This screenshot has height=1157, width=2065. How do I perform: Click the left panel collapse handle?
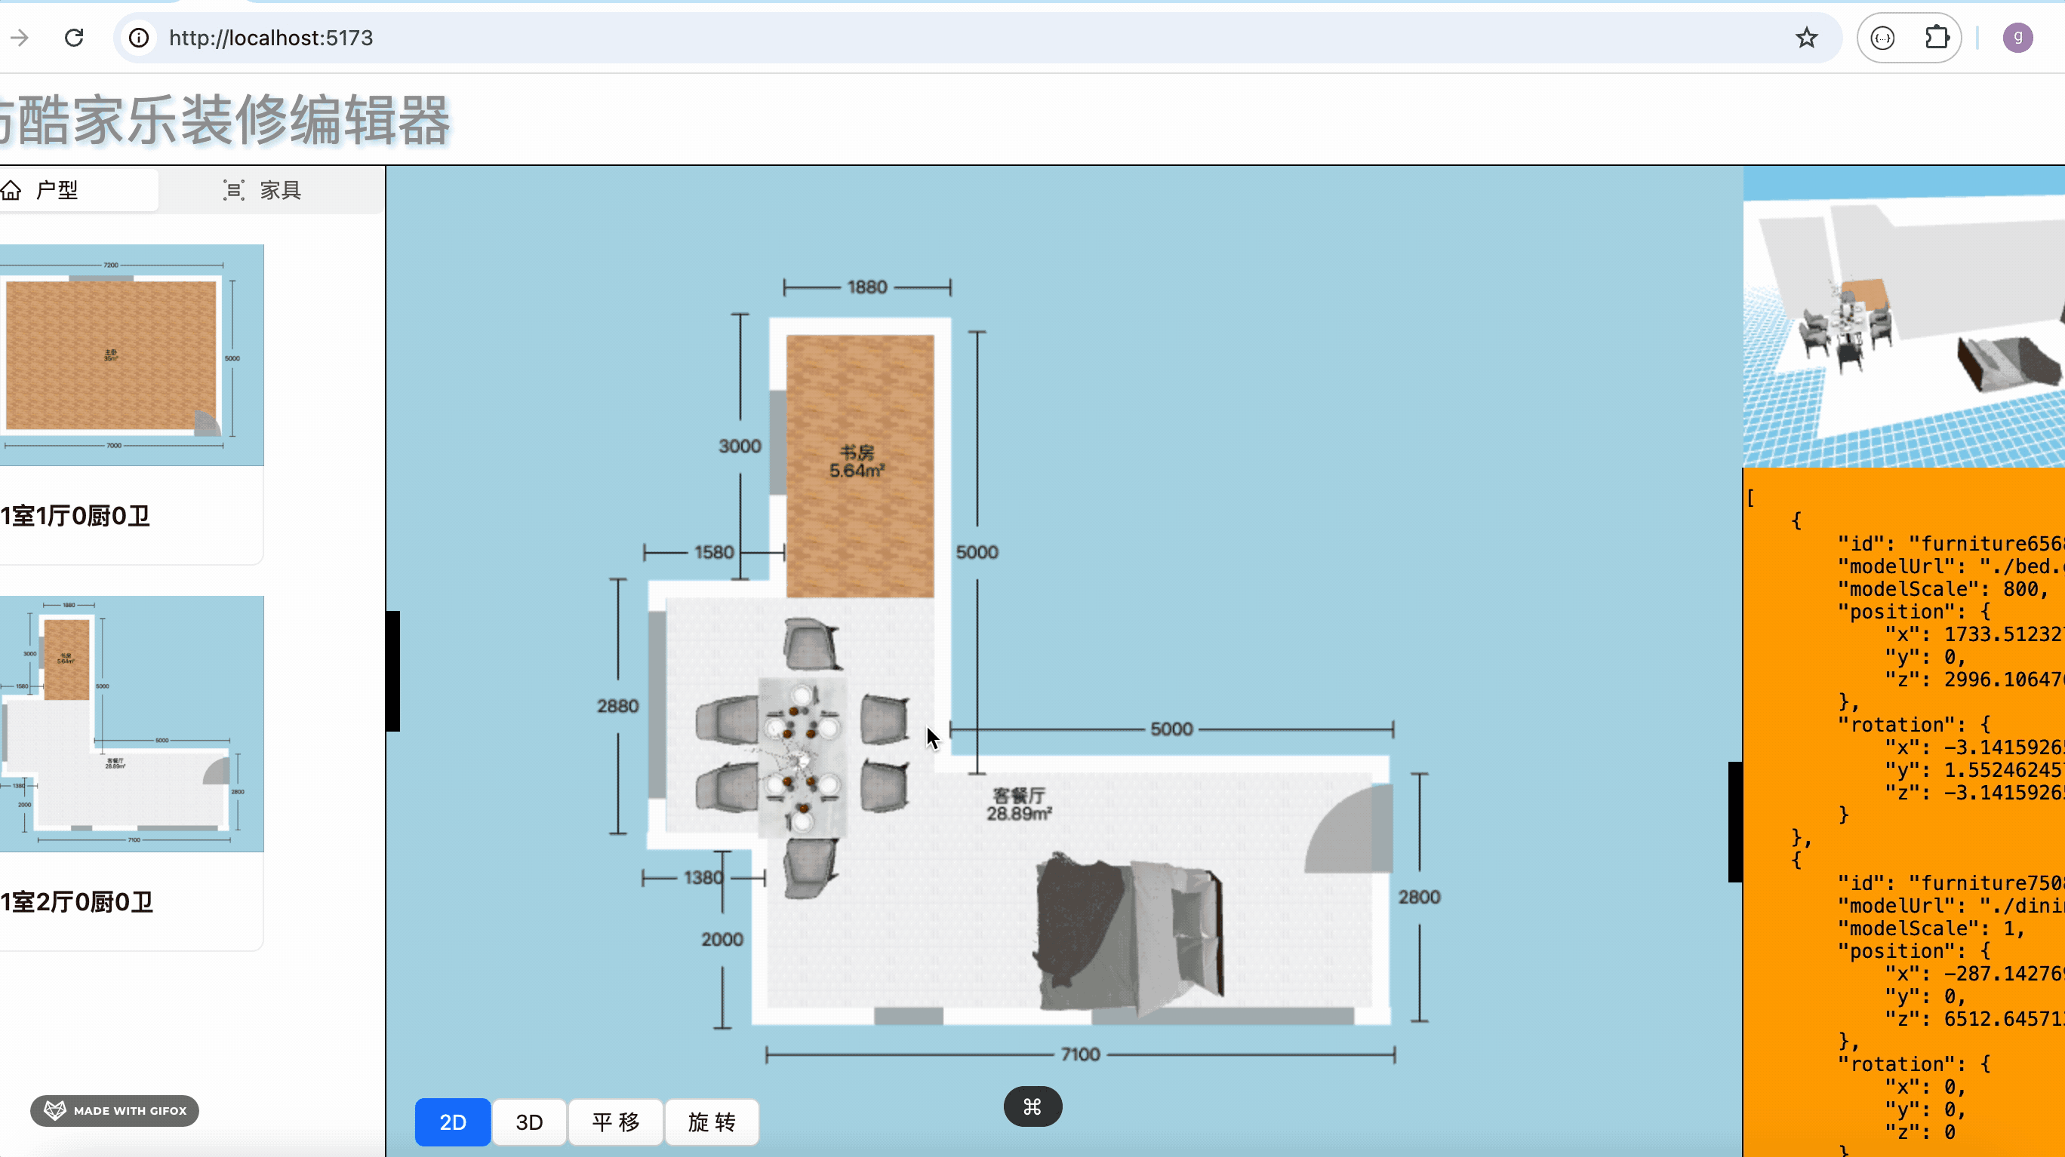coord(392,671)
